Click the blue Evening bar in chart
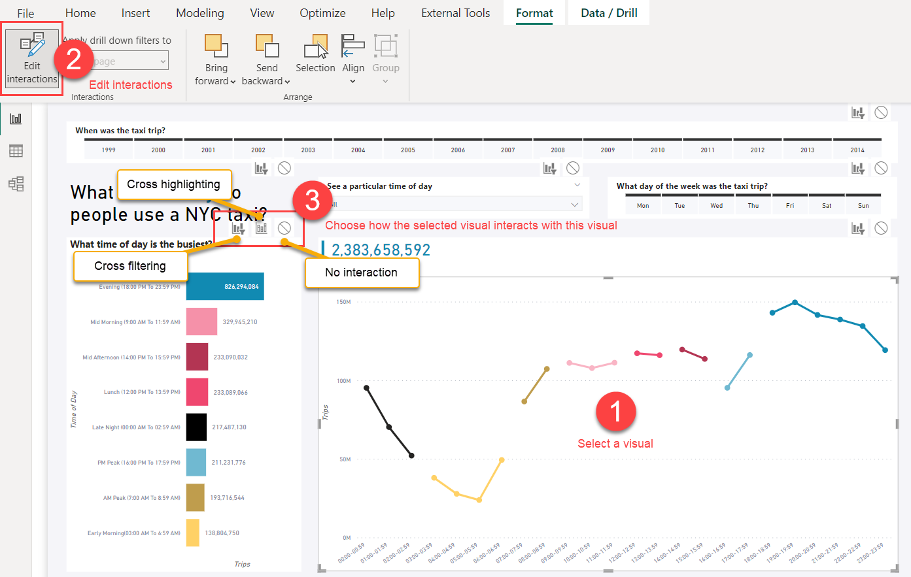Viewport: 911px width, 577px height. (x=225, y=286)
